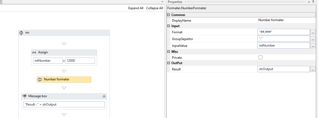Open expression editor for Result property
This screenshot has width=318, height=118.
coord(313,69)
